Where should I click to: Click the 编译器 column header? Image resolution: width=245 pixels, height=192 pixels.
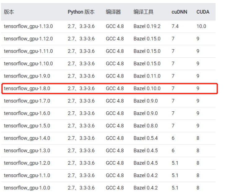click(113, 12)
